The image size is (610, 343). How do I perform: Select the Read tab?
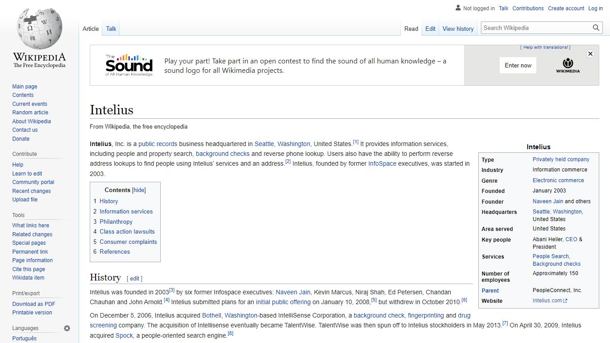pos(411,29)
